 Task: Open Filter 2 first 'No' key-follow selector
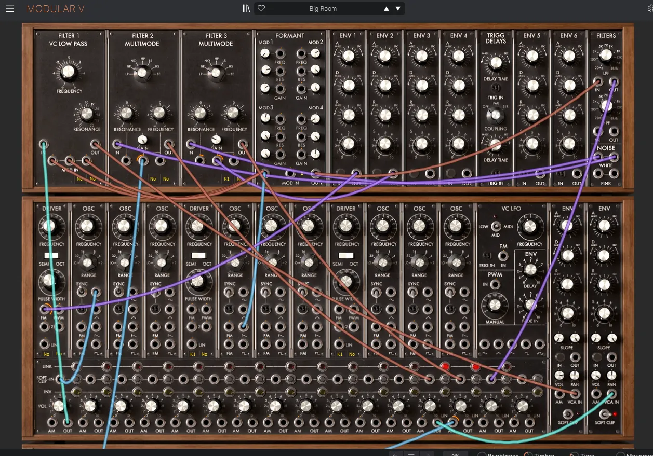click(153, 179)
